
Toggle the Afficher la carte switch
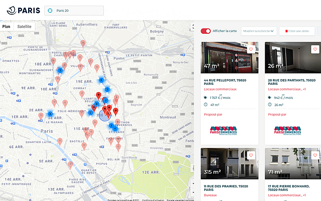click(x=205, y=31)
